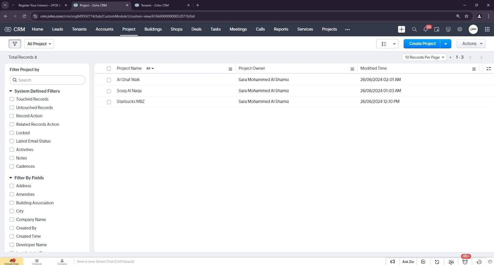Open the Zoho apps grid launcher
This screenshot has width=494, height=265.
[x=487, y=29]
